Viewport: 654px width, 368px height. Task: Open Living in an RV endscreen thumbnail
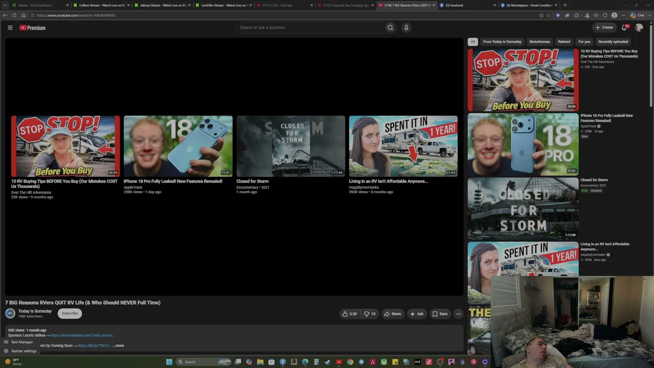point(403,146)
